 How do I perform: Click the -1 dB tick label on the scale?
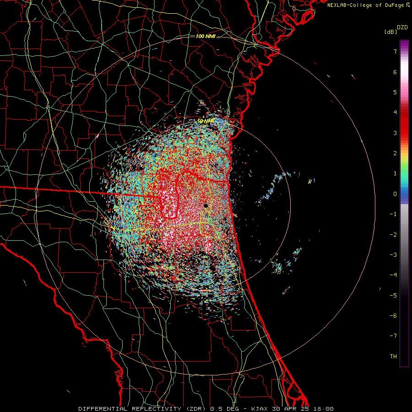tap(393, 214)
